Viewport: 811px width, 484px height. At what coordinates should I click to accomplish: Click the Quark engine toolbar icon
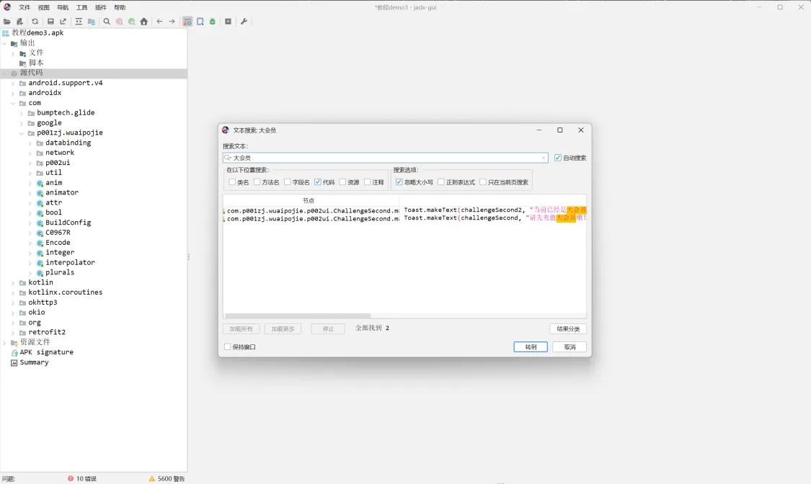pyautogui.click(x=200, y=22)
